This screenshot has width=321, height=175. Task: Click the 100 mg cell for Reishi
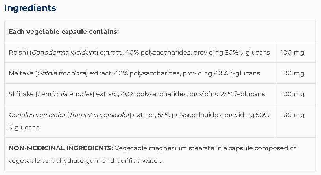point(292,52)
